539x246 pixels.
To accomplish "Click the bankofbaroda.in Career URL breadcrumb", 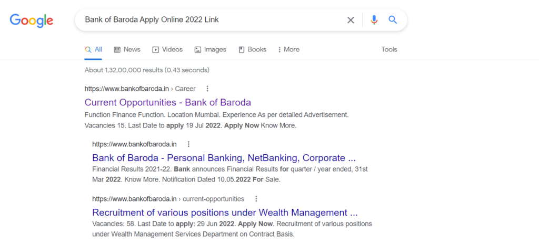I will tap(140, 89).
